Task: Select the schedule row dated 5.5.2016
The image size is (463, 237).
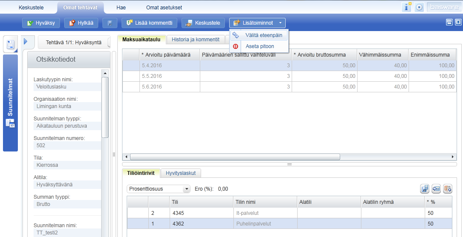Action: [x=290, y=76]
